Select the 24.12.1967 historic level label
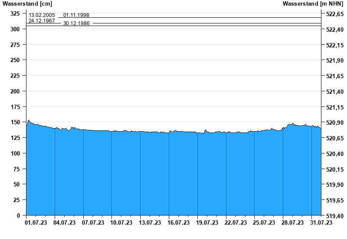Image resolution: width=347 pixels, height=239 pixels. tap(42, 21)
